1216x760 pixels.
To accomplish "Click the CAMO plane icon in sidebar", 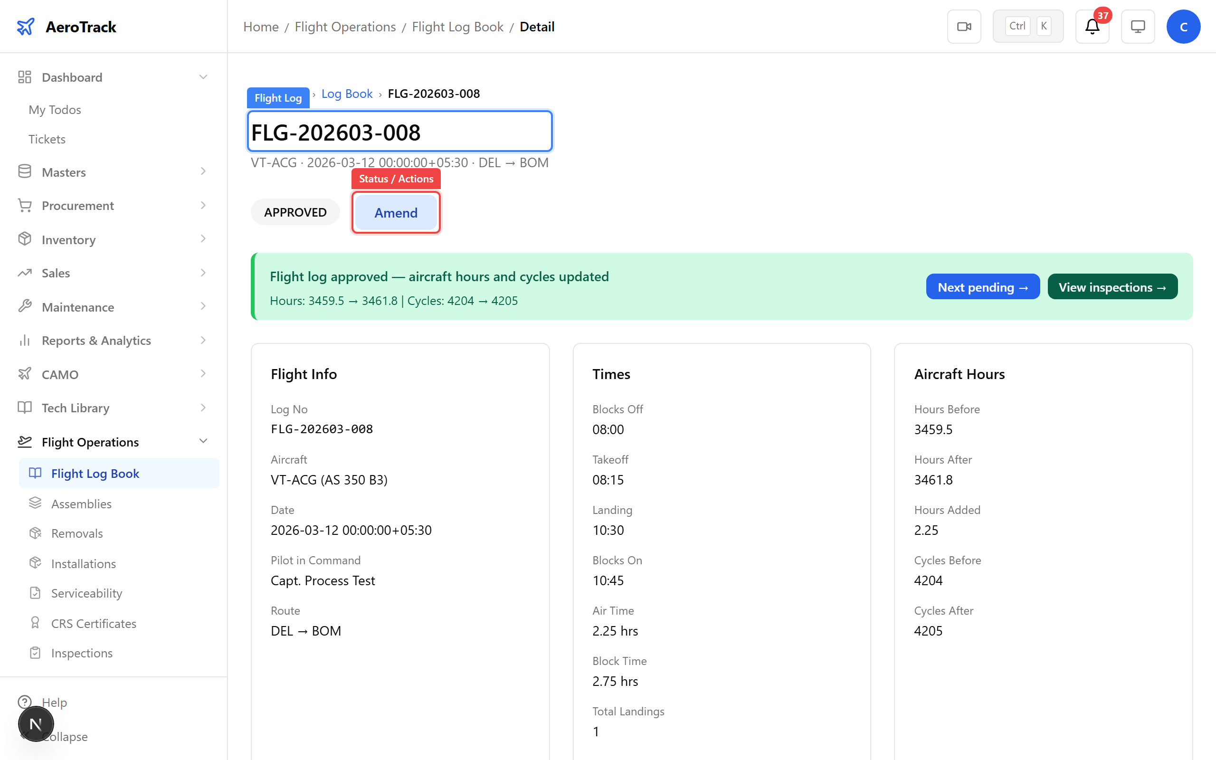I will click(x=25, y=374).
